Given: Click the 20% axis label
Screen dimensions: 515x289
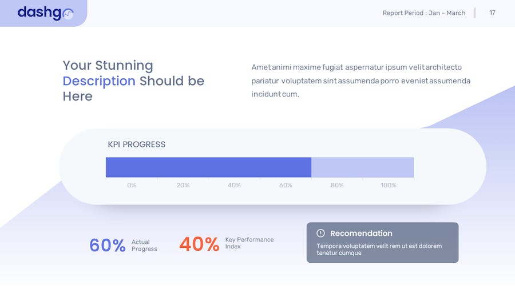Looking at the screenshot, I should (x=183, y=186).
